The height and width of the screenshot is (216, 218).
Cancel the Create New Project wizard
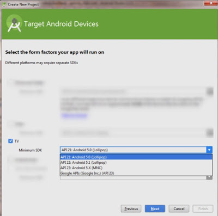click(x=179, y=209)
